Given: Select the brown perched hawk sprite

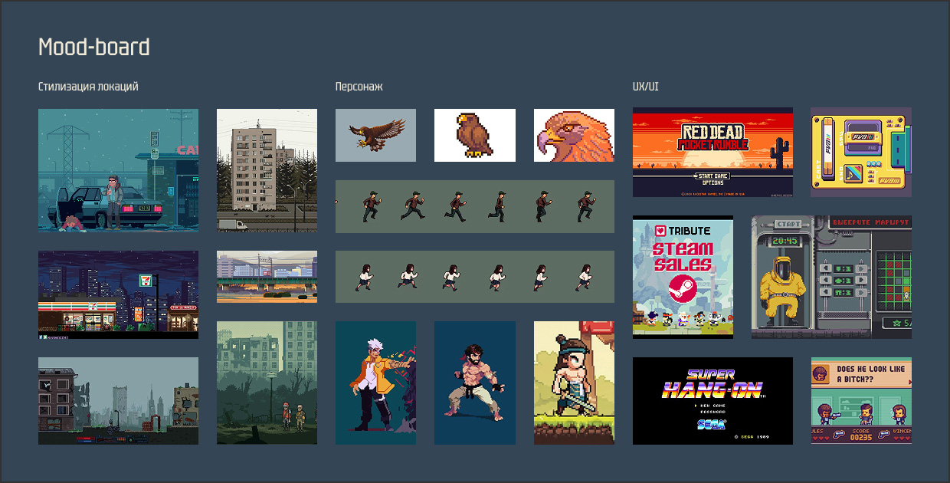Looking at the screenshot, I should pos(474,135).
